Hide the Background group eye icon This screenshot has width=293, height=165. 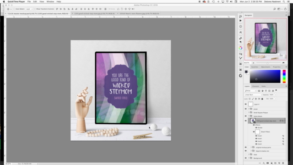pyautogui.click(x=246, y=158)
